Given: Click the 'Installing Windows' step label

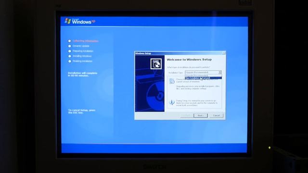Looking at the screenshot, I should (x=82, y=56).
